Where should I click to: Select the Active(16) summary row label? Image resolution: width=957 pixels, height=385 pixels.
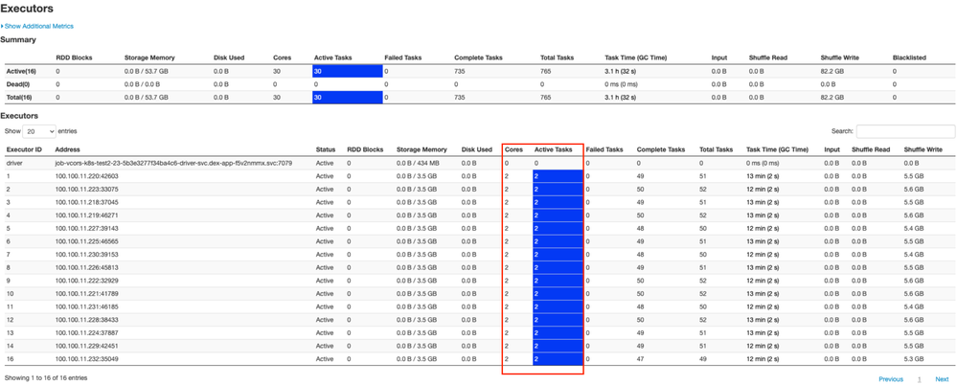pyautogui.click(x=20, y=72)
